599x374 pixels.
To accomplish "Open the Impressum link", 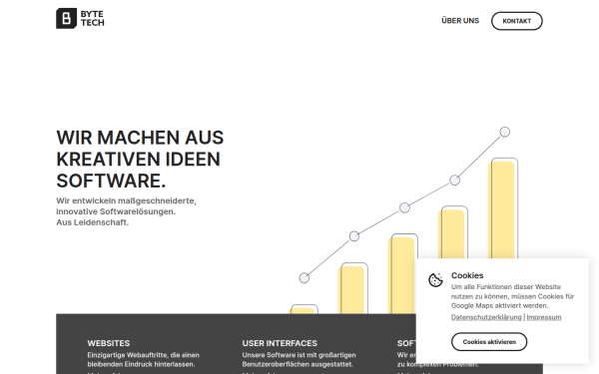I will [x=544, y=317].
